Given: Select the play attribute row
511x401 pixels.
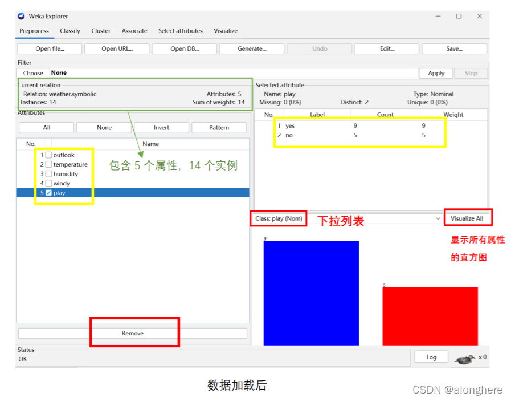Looking at the screenshot, I should point(133,192).
